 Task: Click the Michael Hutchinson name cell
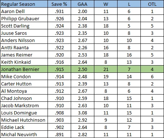(x=24, y=120)
